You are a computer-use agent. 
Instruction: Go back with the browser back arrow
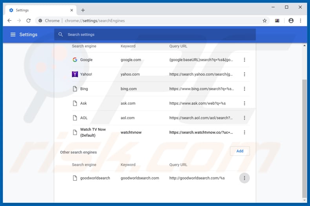tap(9, 20)
